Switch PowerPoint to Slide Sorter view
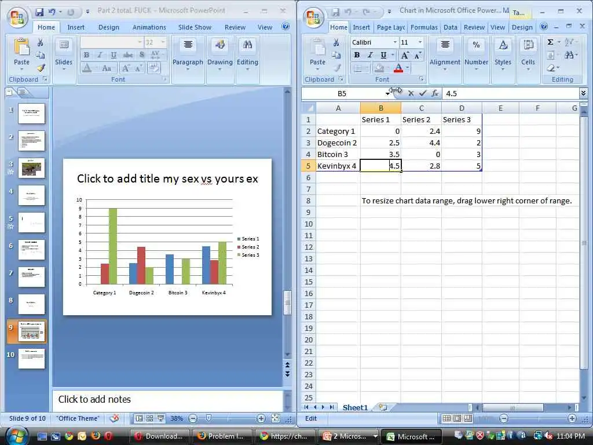 click(150, 418)
